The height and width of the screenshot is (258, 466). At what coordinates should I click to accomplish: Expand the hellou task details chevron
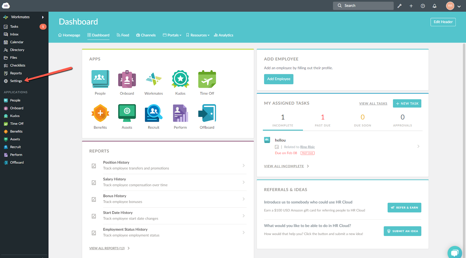(x=418, y=146)
